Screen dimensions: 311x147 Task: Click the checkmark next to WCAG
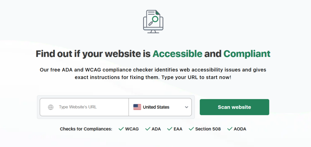click(x=121, y=129)
